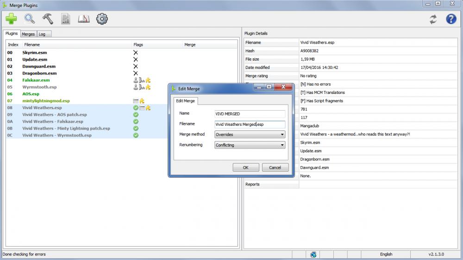This screenshot has width=463, height=260.
Task: Sort by the Filename column header
Action: tap(77, 44)
